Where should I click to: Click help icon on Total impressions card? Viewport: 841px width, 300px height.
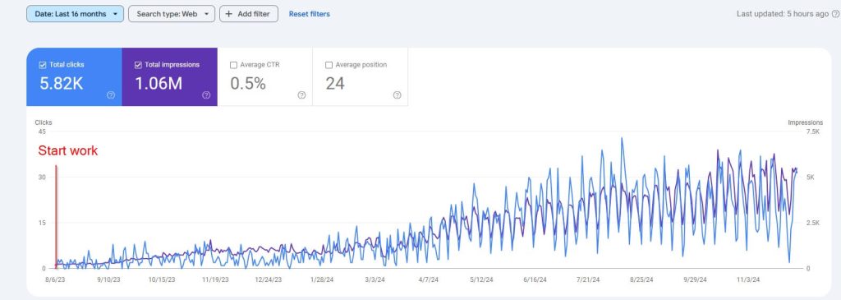(x=206, y=95)
